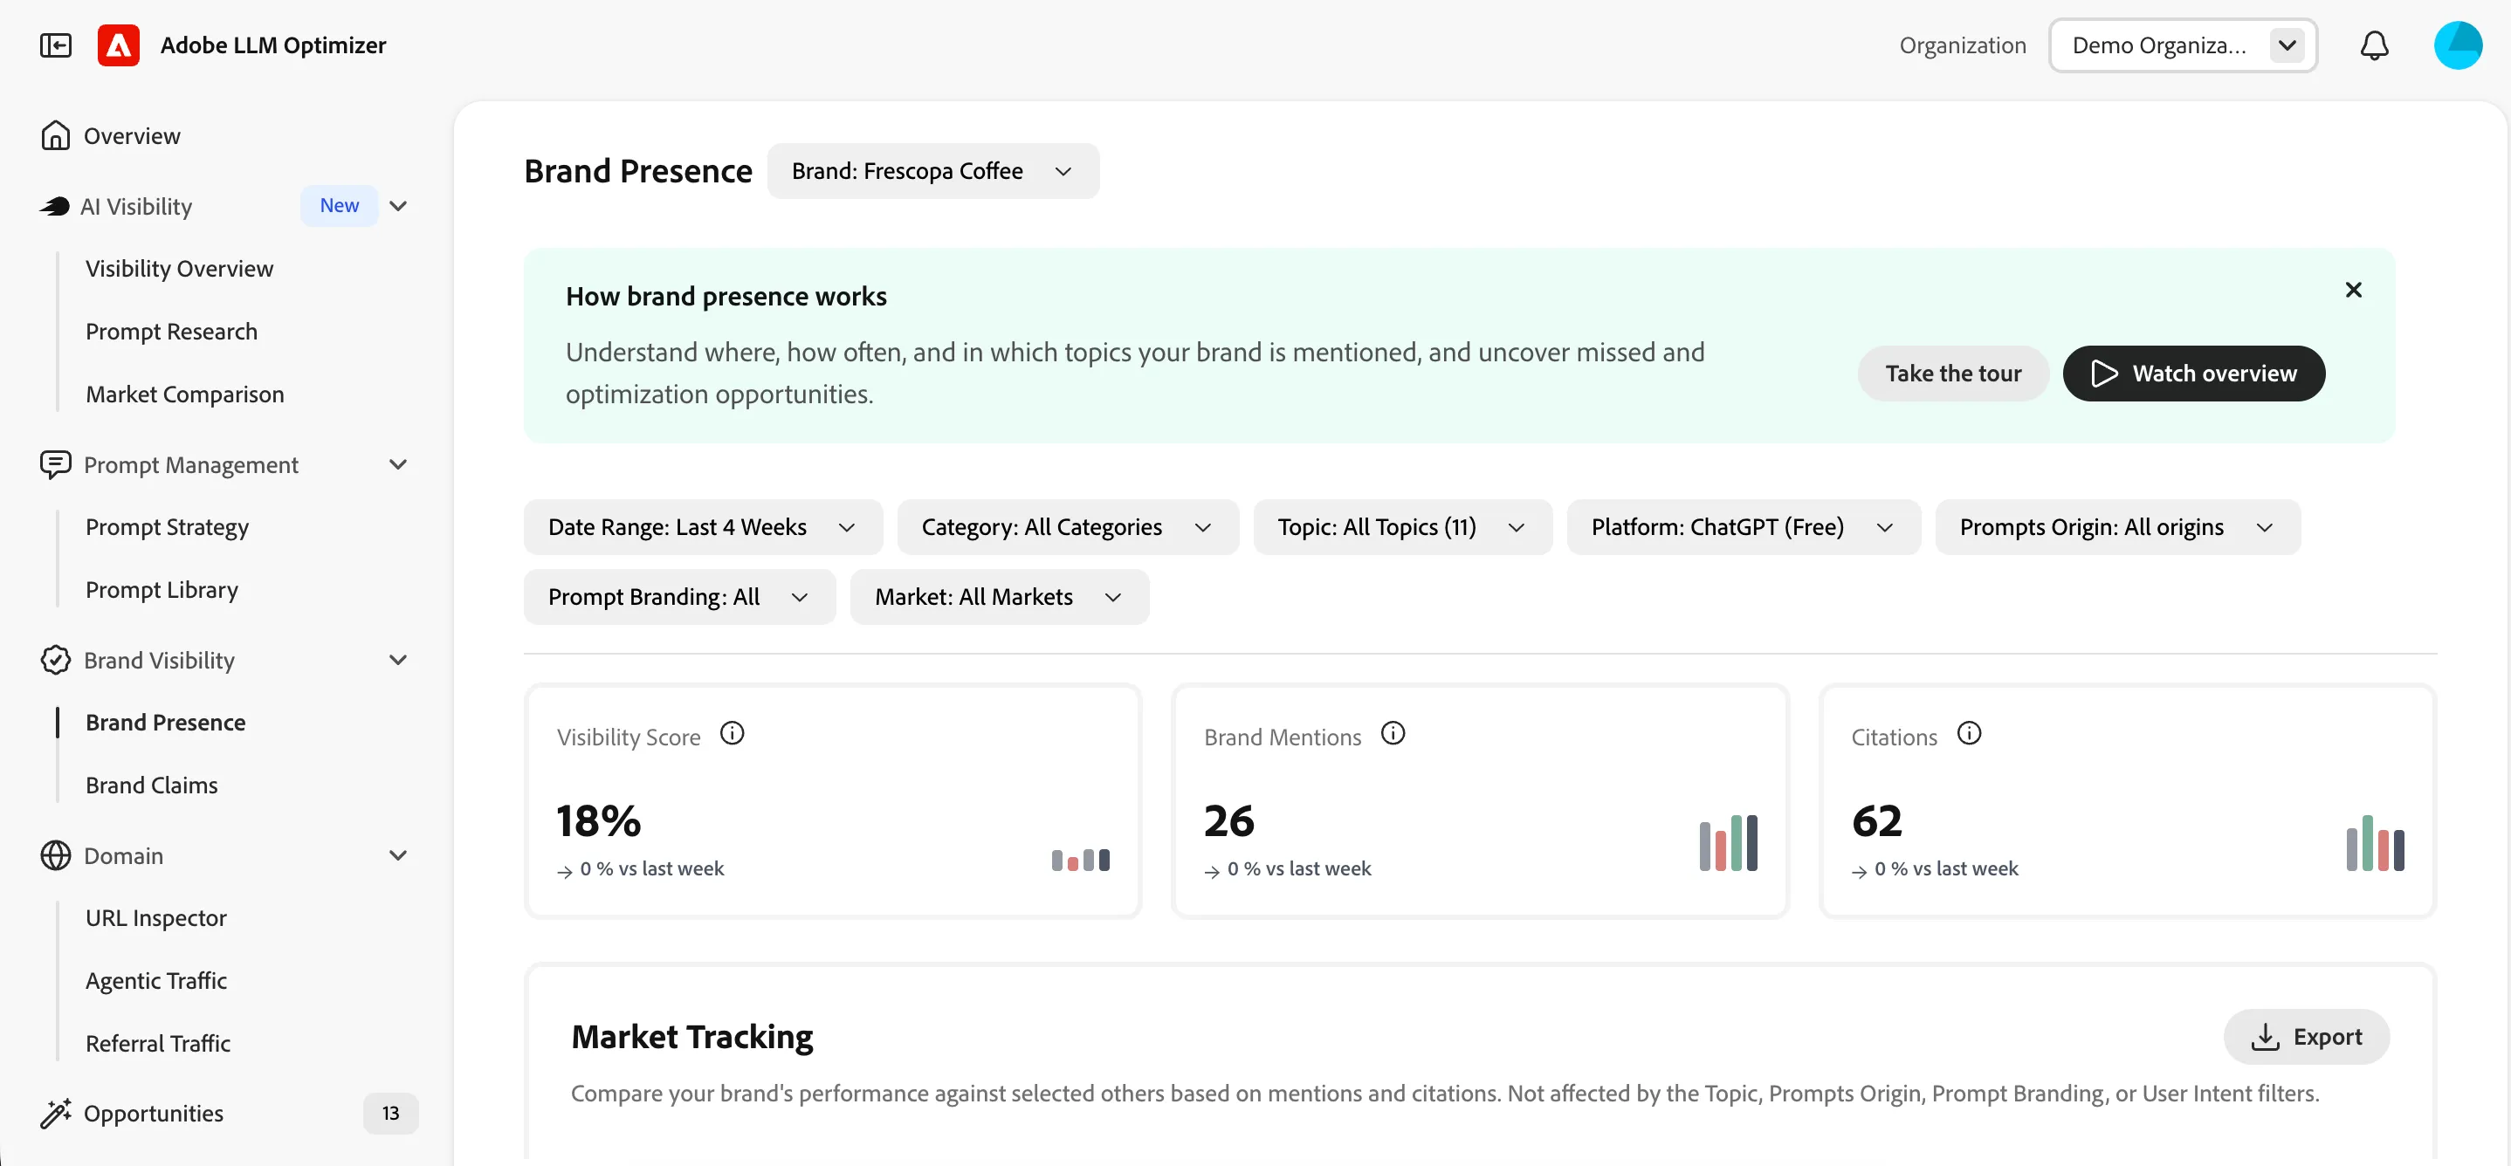Open URL Inspector
Viewport: 2511px width, 1166px height.
pos(156,917)
